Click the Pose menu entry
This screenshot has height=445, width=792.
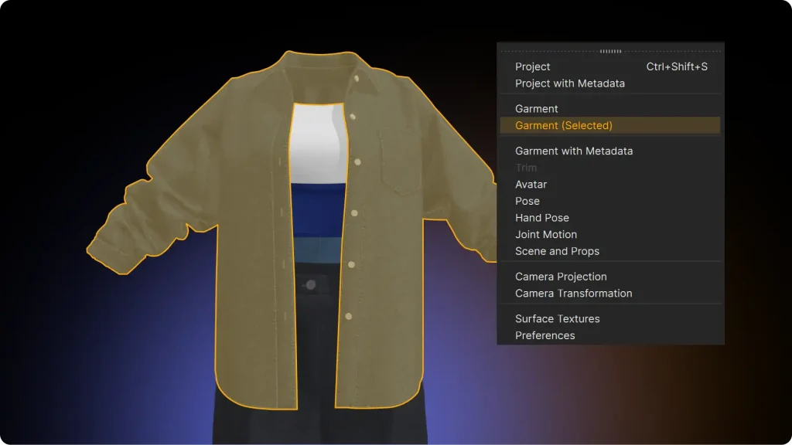click(527, 201)
